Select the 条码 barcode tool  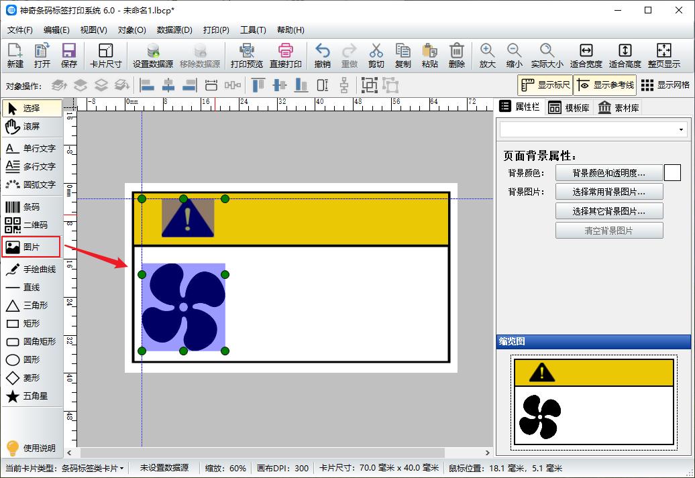(30, 206)
